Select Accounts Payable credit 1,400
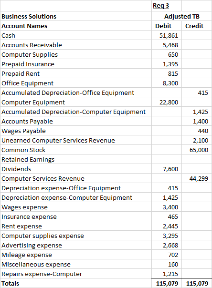The height and width of the screenshot is (288, 212). (201, 122)
